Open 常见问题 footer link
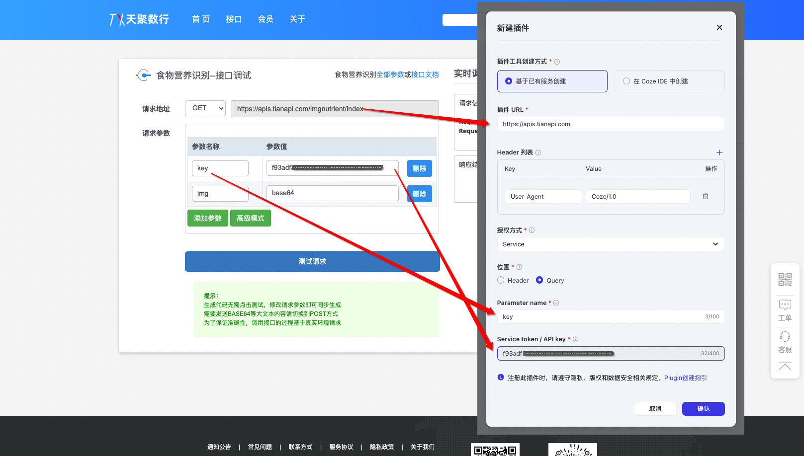 (260, 447)
